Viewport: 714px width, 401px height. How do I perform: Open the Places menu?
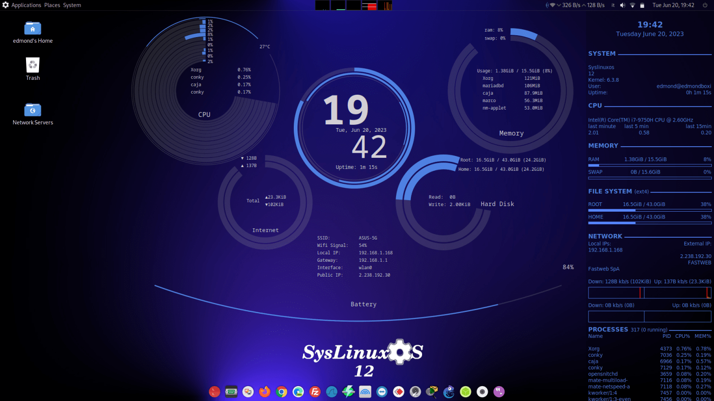52,5
